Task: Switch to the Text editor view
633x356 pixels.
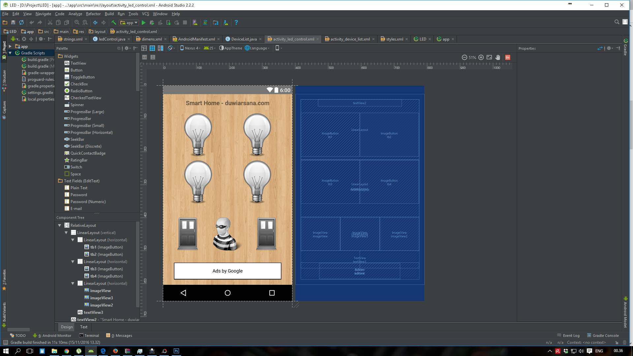Action: coord(83,327)
